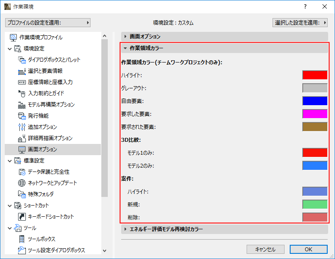This screenshot has width=335, height=259.
Task: Select 座標情報と座標入力 in the tree
Action: (x=50, y=82)
